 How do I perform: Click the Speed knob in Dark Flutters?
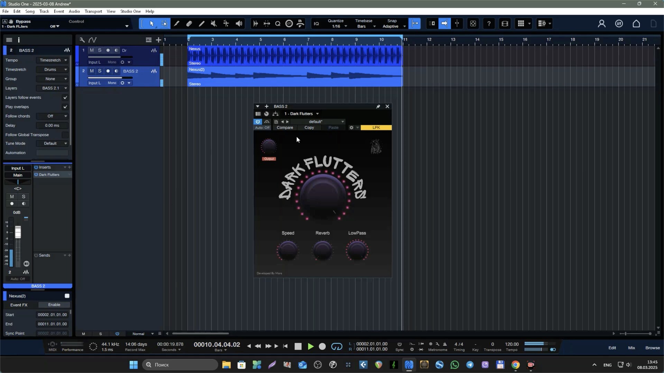288,251
